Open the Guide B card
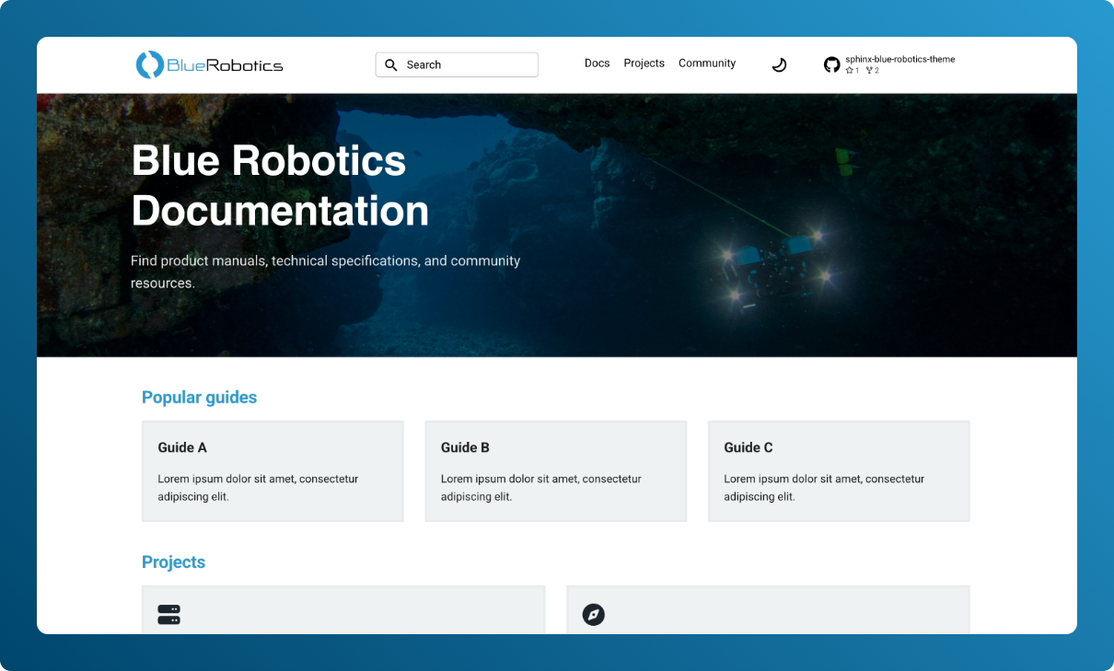 555,470
